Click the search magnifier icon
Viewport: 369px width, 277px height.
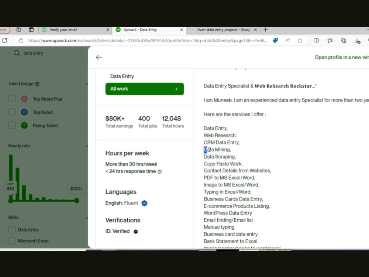coord(17,53)
